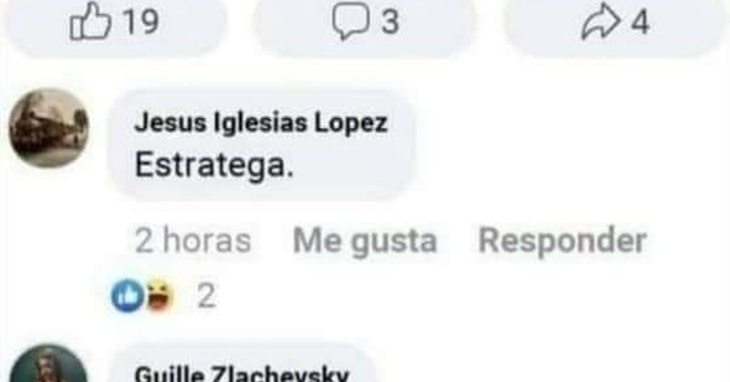
Task: Click the 3 comments count
Action: coord(390,21)
